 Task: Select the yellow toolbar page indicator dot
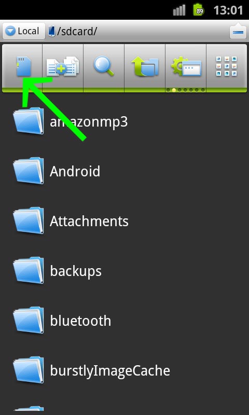pyautogui.click(x=174, y=90)
